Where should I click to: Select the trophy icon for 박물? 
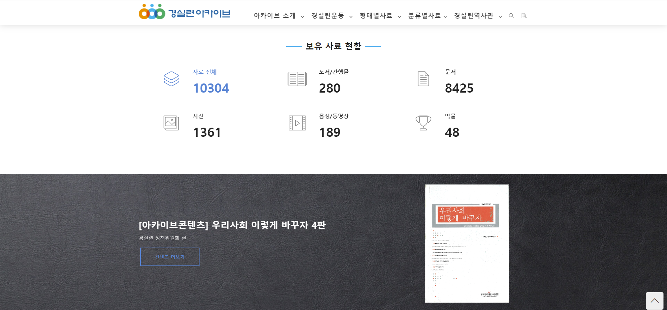coord(423,123)
